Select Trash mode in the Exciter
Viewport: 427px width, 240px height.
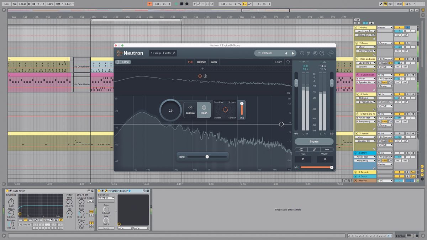click(204, 110)
